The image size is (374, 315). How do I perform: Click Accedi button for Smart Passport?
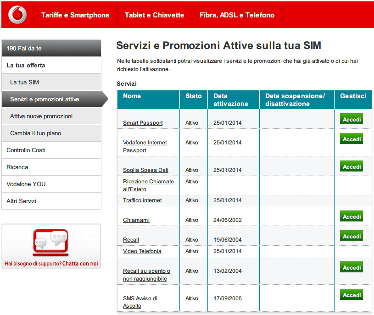(x=352, y=119)
